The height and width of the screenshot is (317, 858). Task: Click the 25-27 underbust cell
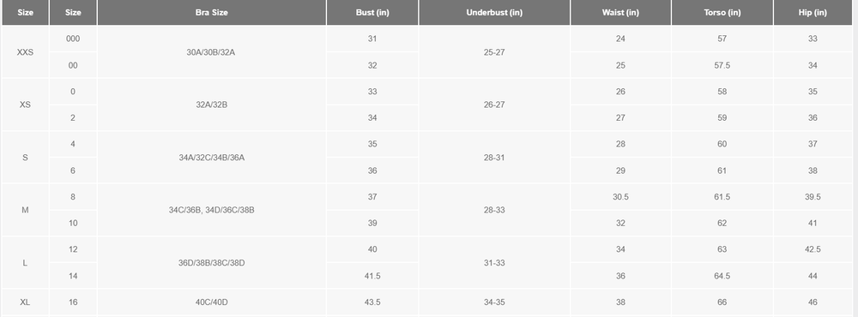point(494,52)
